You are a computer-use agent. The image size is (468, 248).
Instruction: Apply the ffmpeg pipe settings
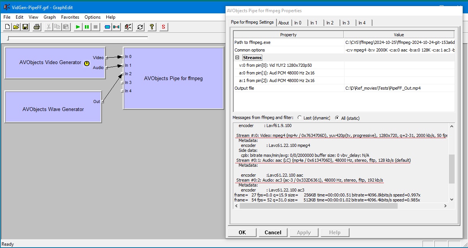[304, 232]
